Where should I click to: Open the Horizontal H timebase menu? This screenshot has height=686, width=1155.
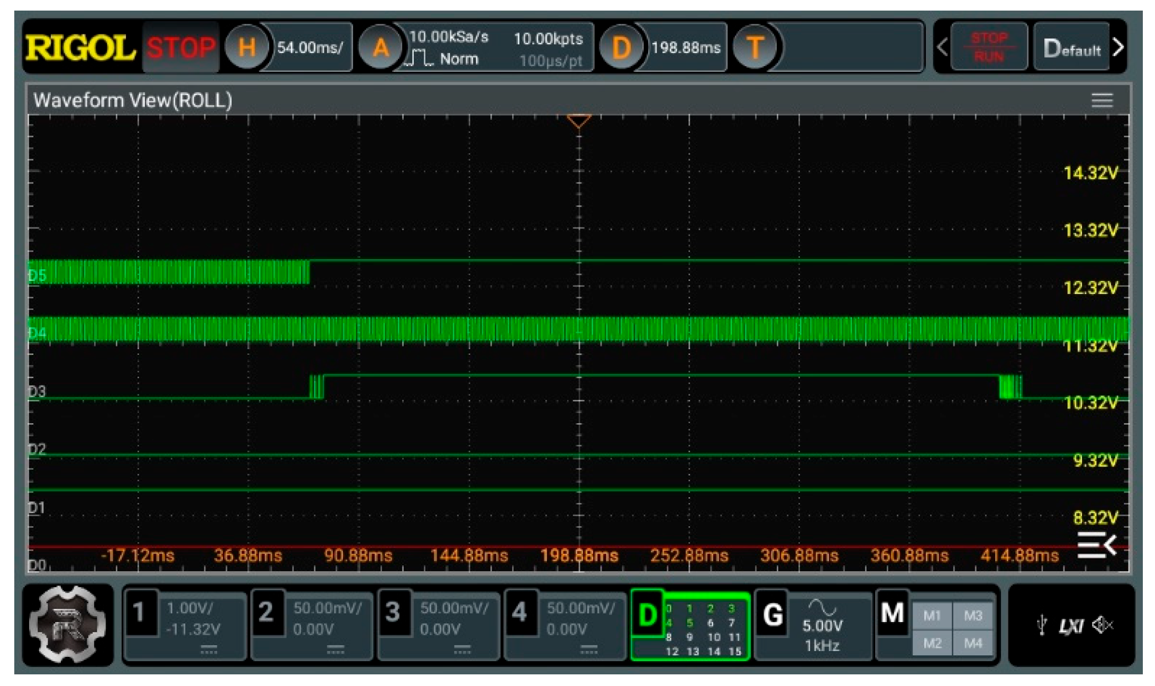coord(247,48)
